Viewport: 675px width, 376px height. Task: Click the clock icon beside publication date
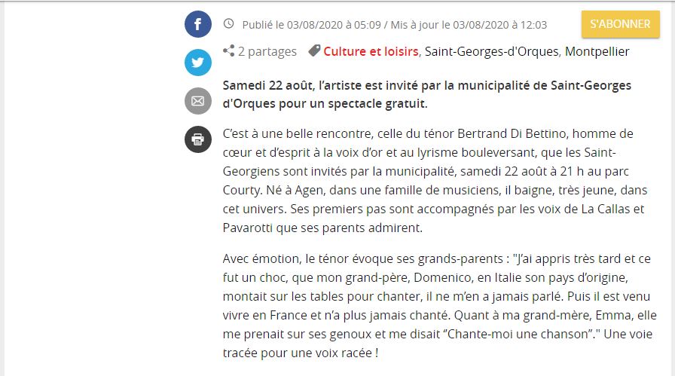[229, 24]
